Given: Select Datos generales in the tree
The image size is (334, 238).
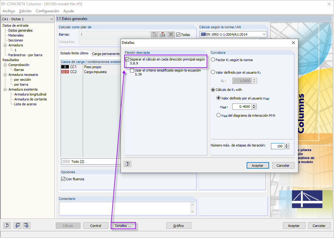Looking at the screenshot, I should (20, 30).
